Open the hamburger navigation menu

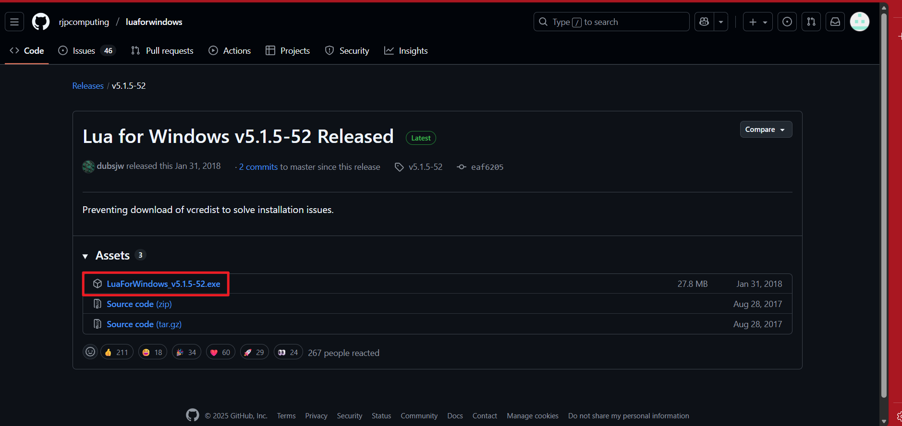tap(14, 22)
